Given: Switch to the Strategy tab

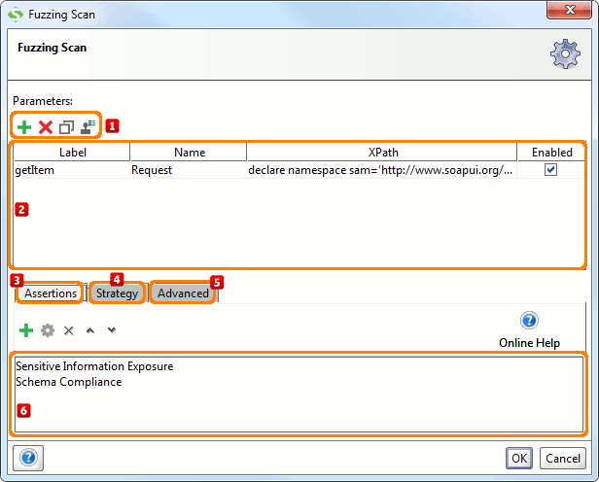Looking at the screenshot, I should click(117, 293).
